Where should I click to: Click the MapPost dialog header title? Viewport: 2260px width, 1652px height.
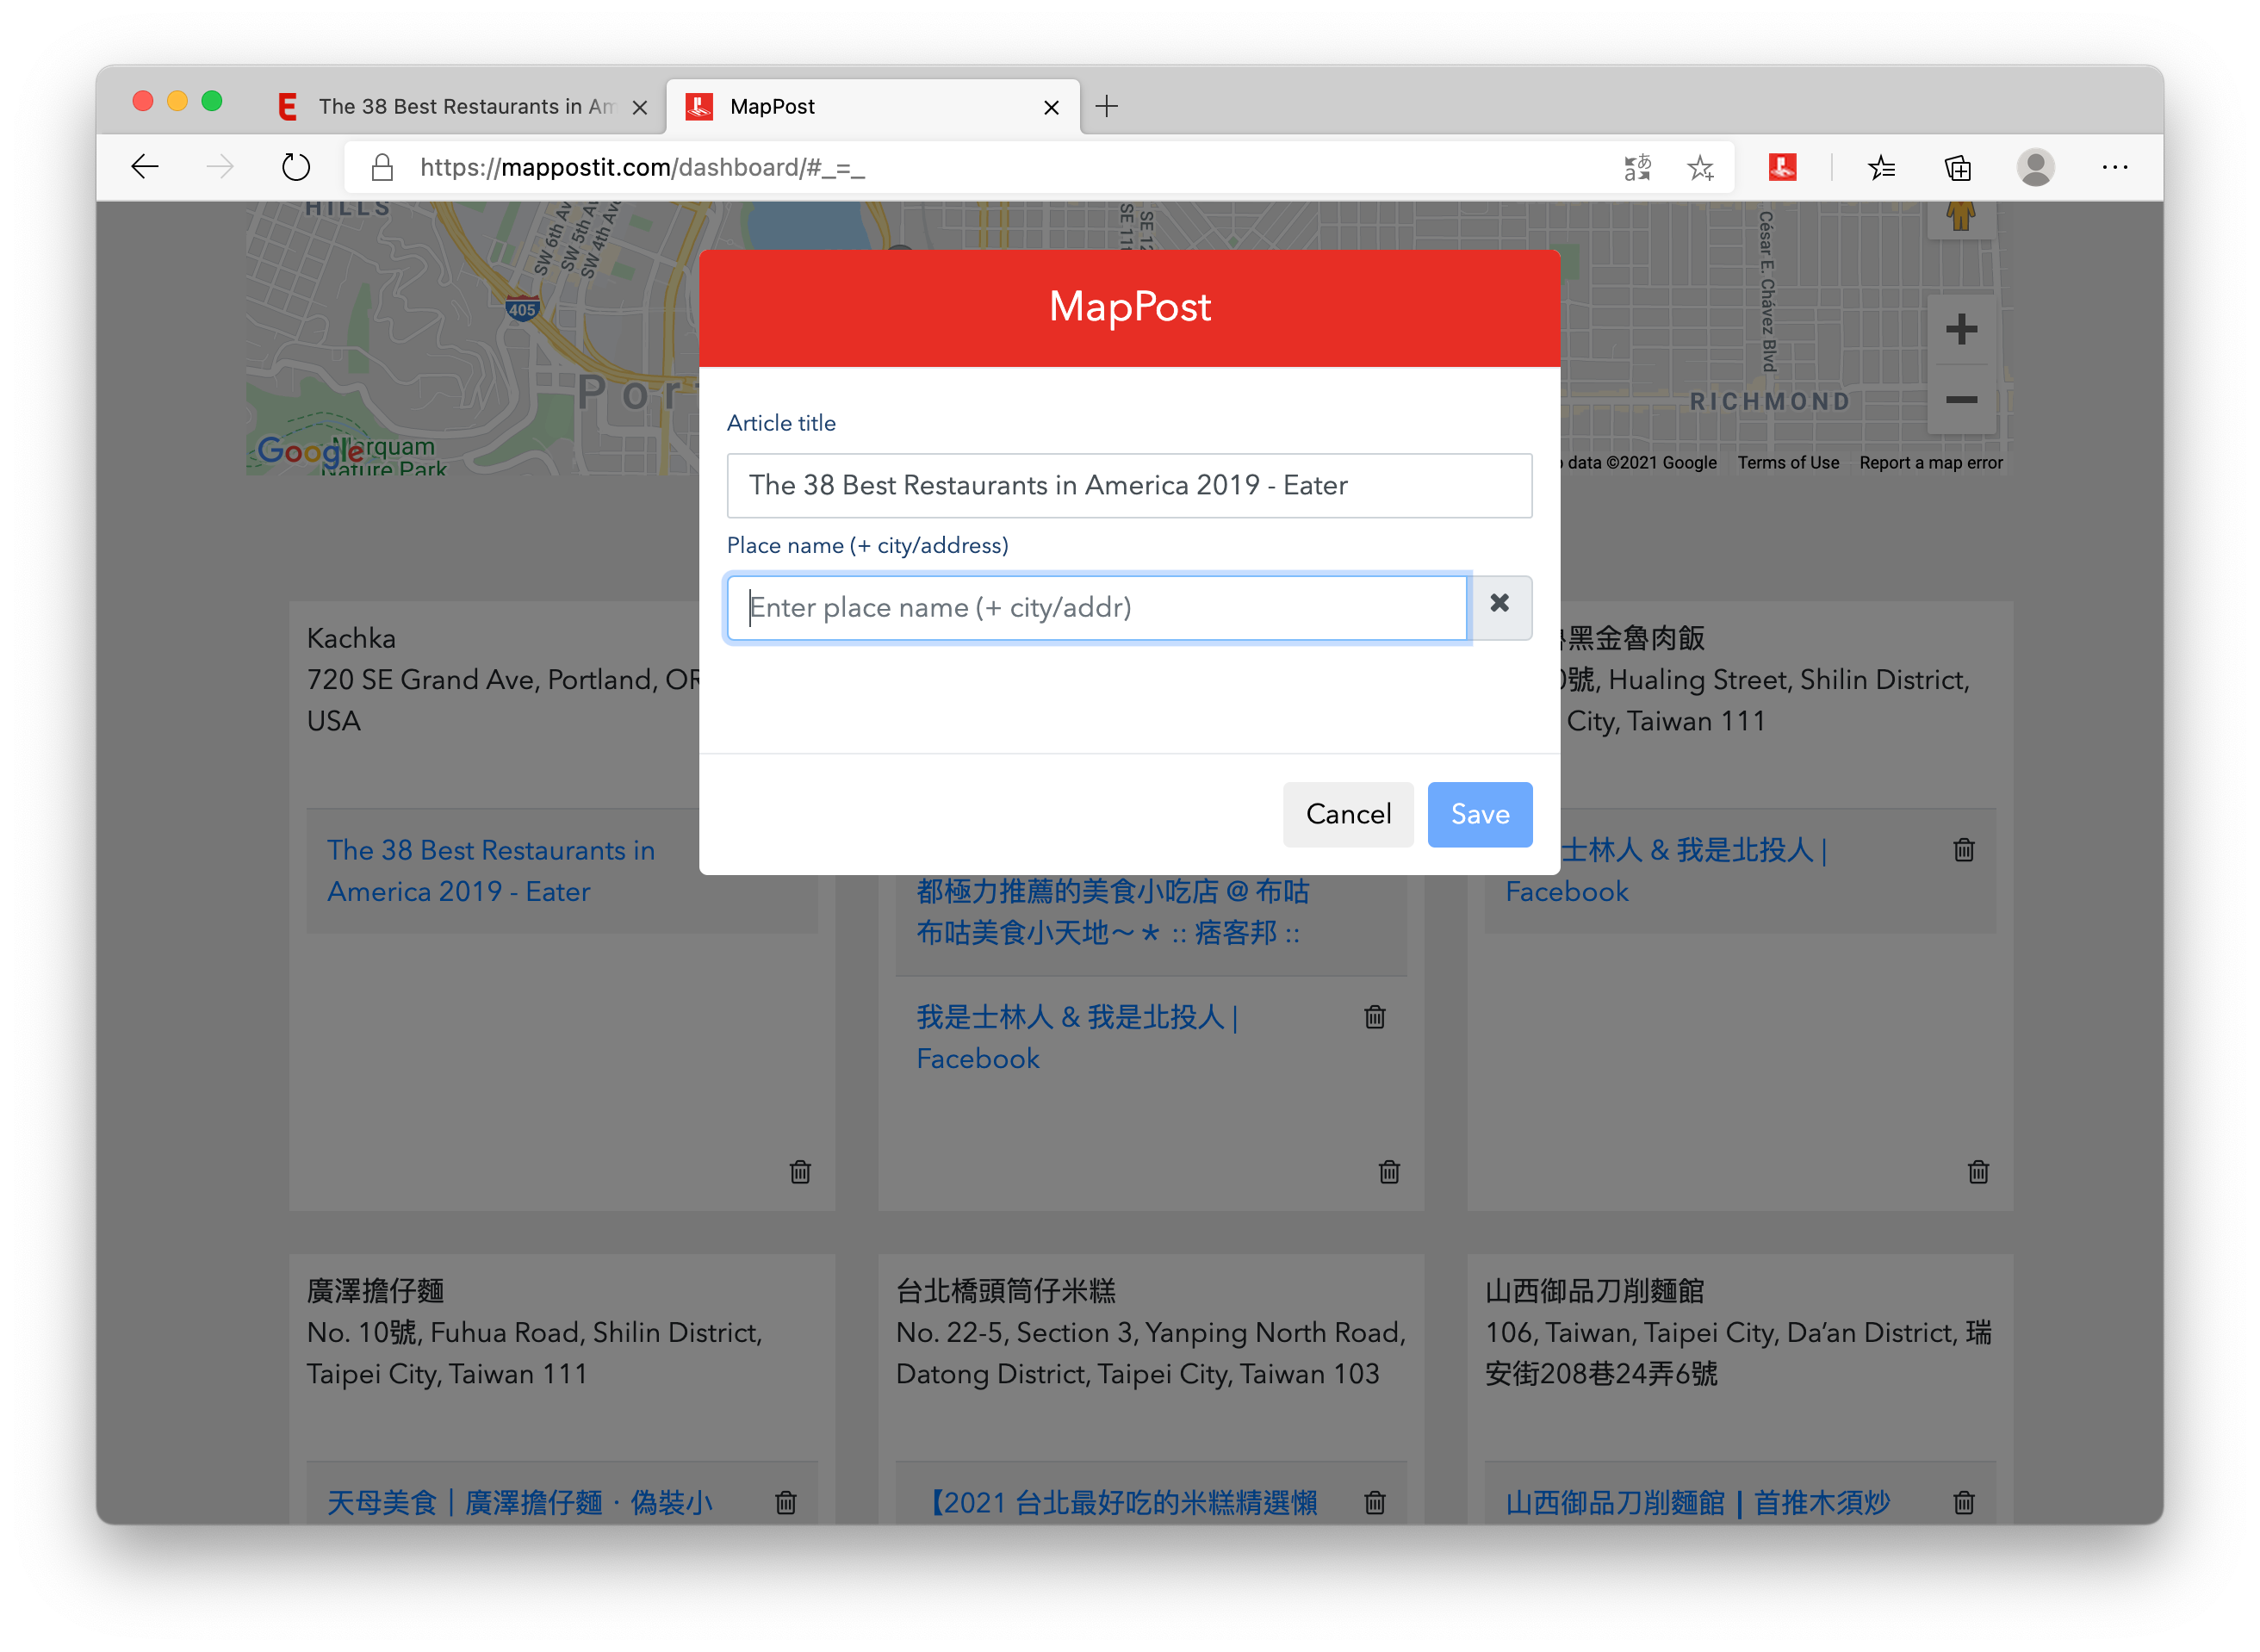pos(1129,306)
